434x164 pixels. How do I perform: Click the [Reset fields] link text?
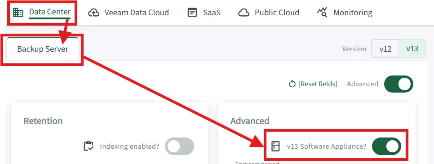click(318, 84)
